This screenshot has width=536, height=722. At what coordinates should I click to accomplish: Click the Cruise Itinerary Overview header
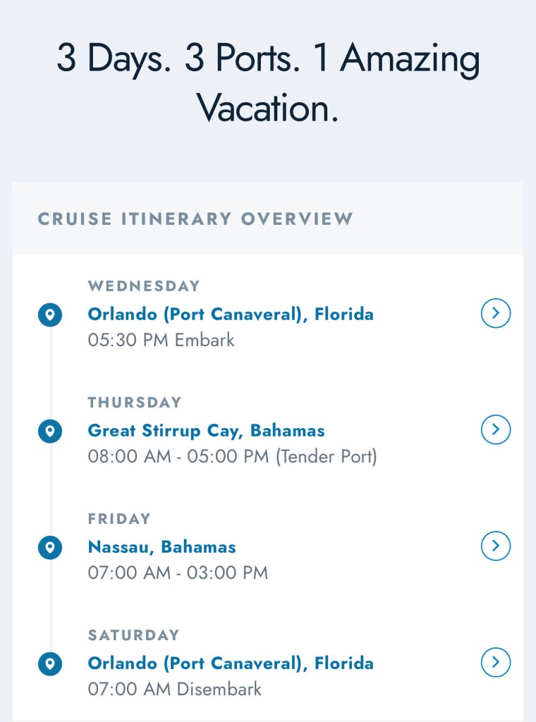(x=195, y=219)
